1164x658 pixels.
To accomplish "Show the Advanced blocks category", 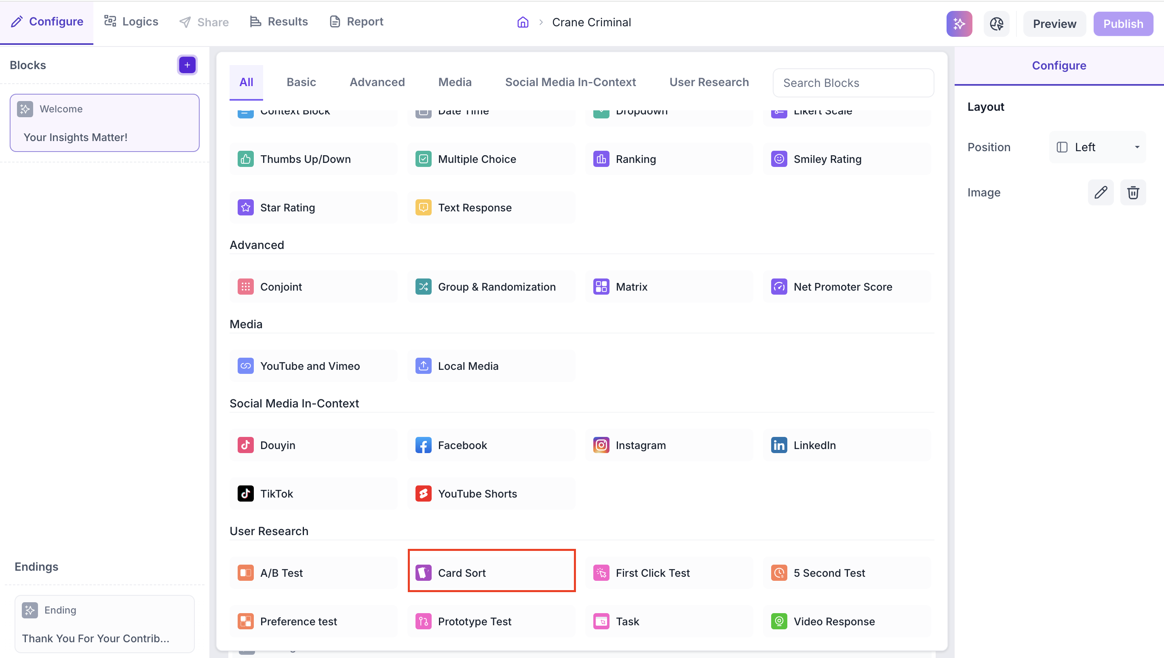I will coord(377,82).
